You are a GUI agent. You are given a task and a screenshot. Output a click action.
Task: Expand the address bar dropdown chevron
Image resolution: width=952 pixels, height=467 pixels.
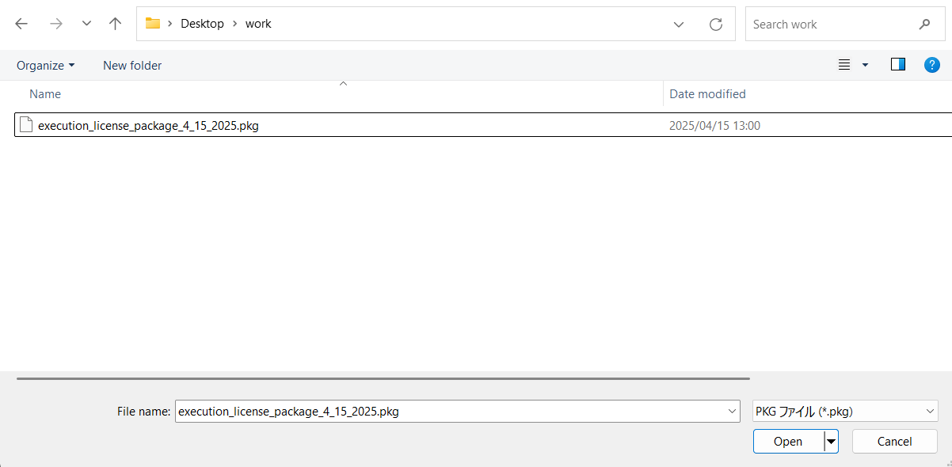point(678,24)
